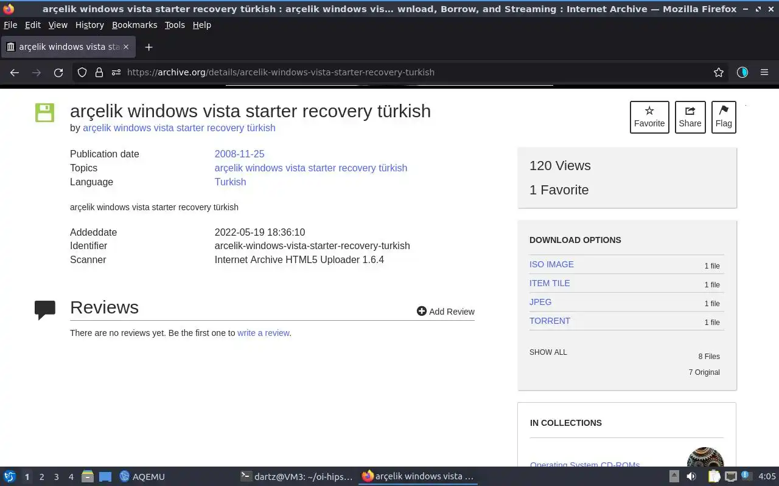Switch to workspace 4
The height and width of the screenshot is (486, 779).
click(x=71, y=477)
